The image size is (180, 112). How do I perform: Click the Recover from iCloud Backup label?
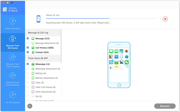point(13,84)
